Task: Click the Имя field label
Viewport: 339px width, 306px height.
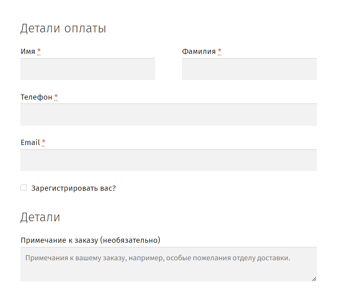Action: tap(28, 51)
